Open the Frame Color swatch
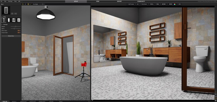Screen dimensions: 217x102 18,32
